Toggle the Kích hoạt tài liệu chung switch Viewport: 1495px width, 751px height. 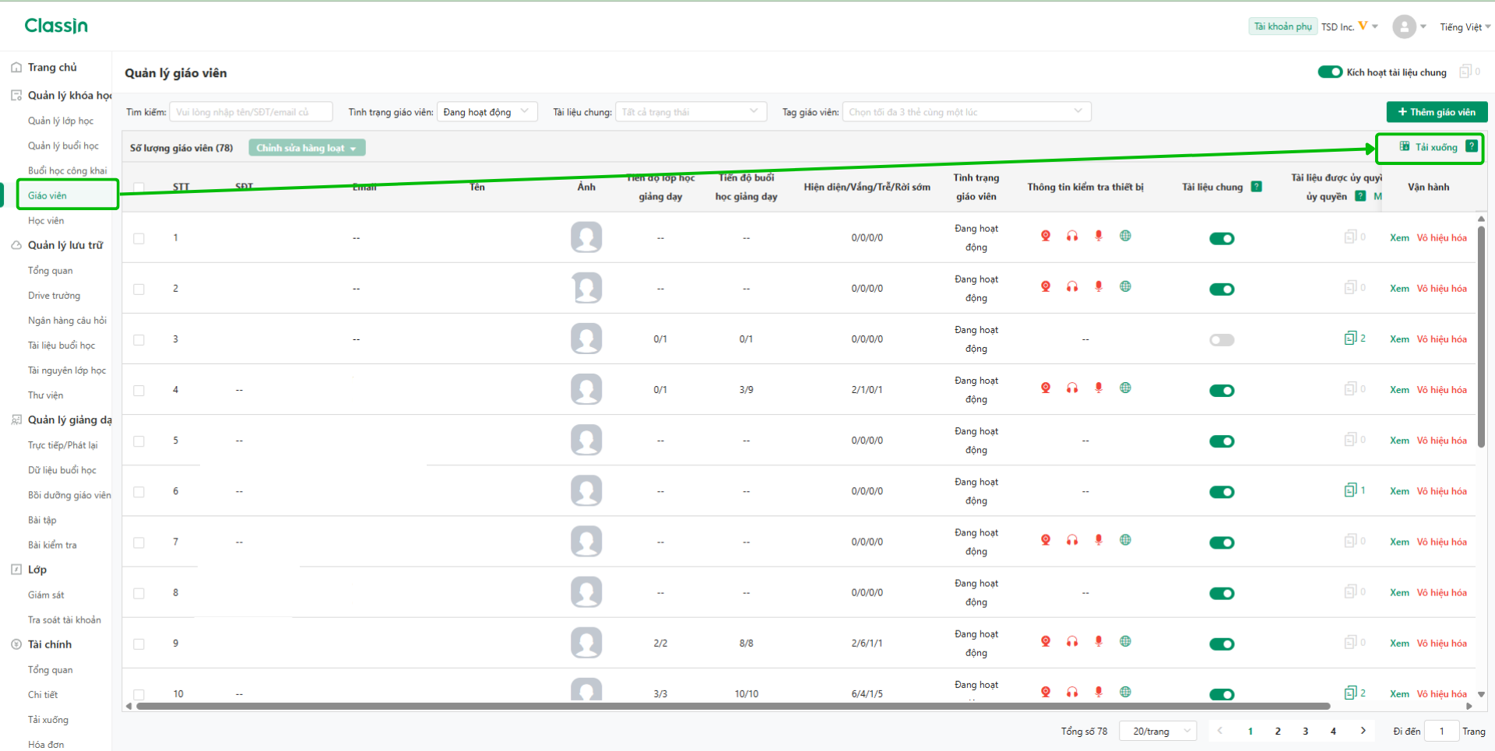pos(1330,72)
